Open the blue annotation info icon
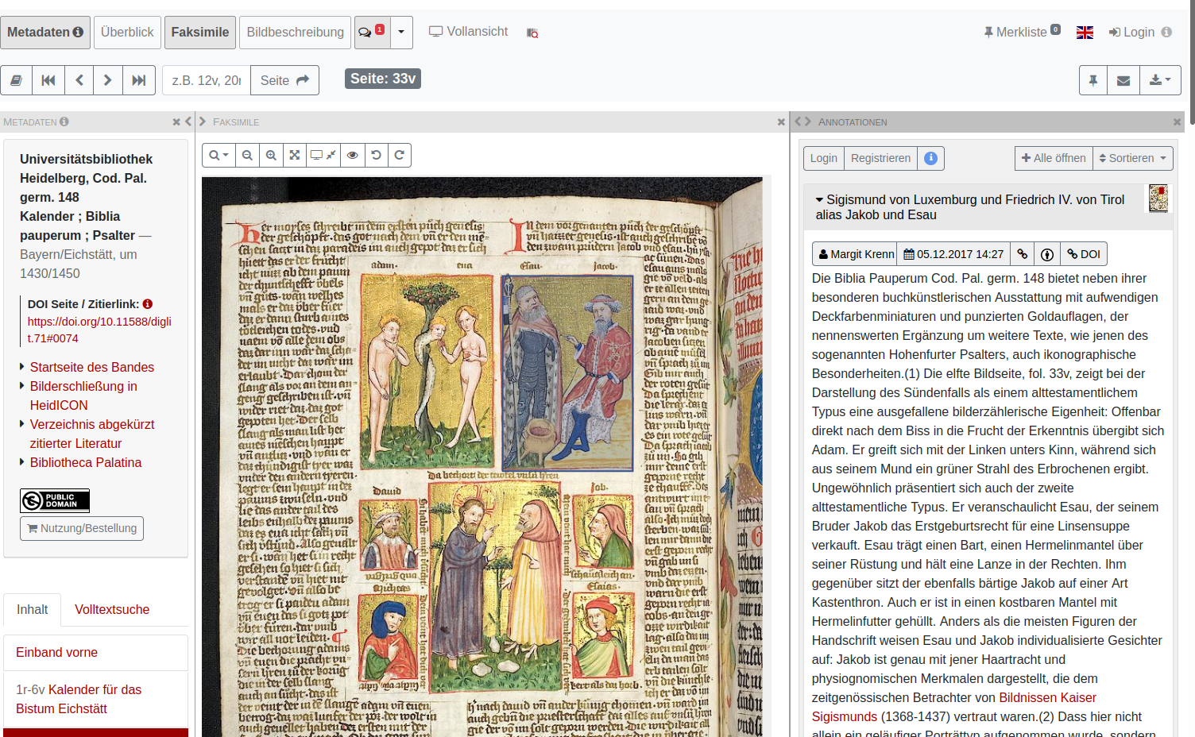 (931, 158)
